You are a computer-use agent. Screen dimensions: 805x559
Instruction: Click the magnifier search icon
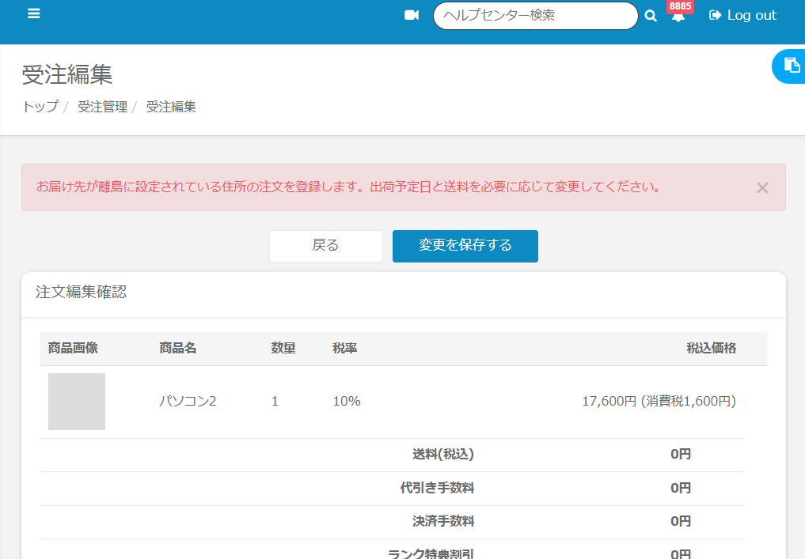coord(651,16)
